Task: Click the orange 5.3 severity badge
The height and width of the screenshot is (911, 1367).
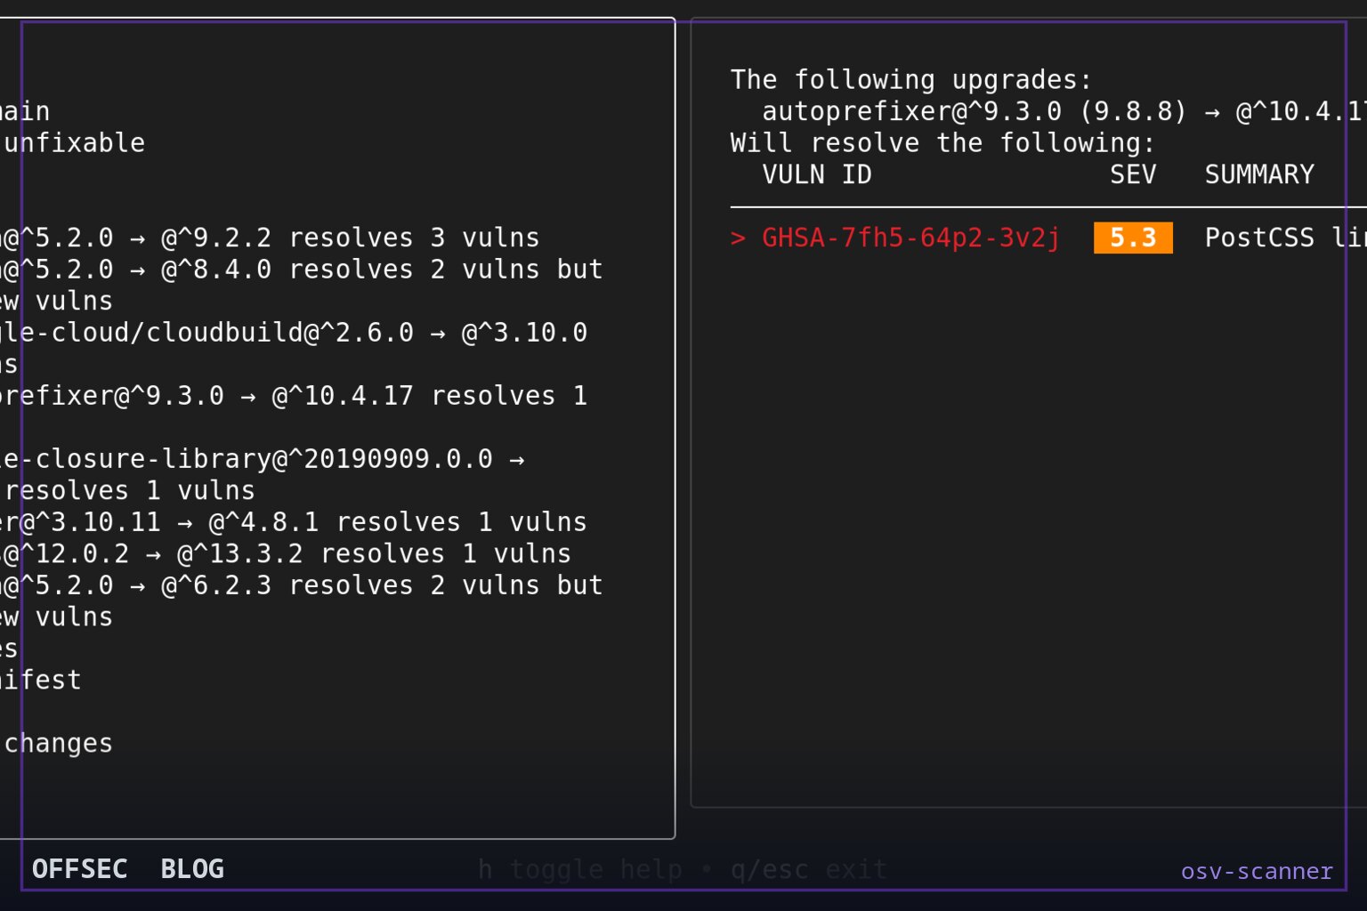Action: (1133, 238)
